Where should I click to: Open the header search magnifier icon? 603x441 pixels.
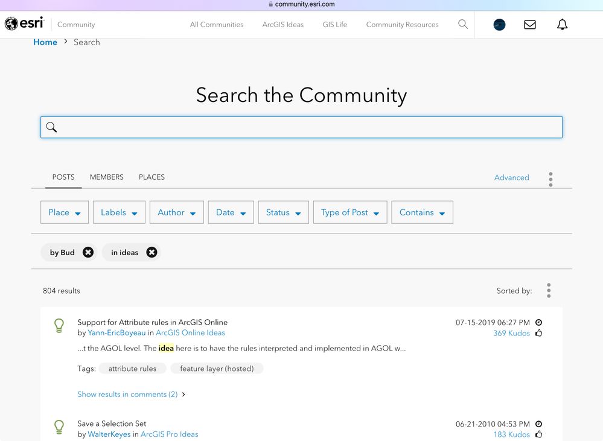tap(463, 24)
